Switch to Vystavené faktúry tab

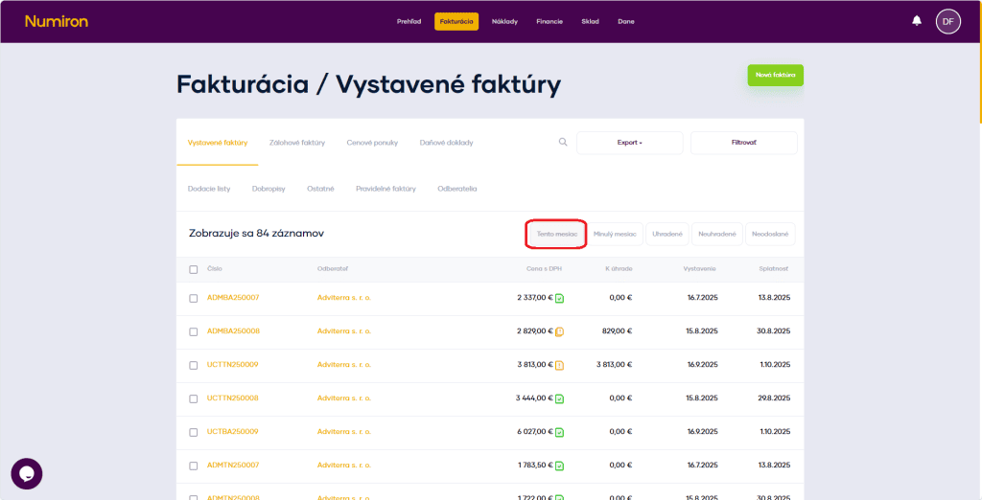tap(218, 143)
